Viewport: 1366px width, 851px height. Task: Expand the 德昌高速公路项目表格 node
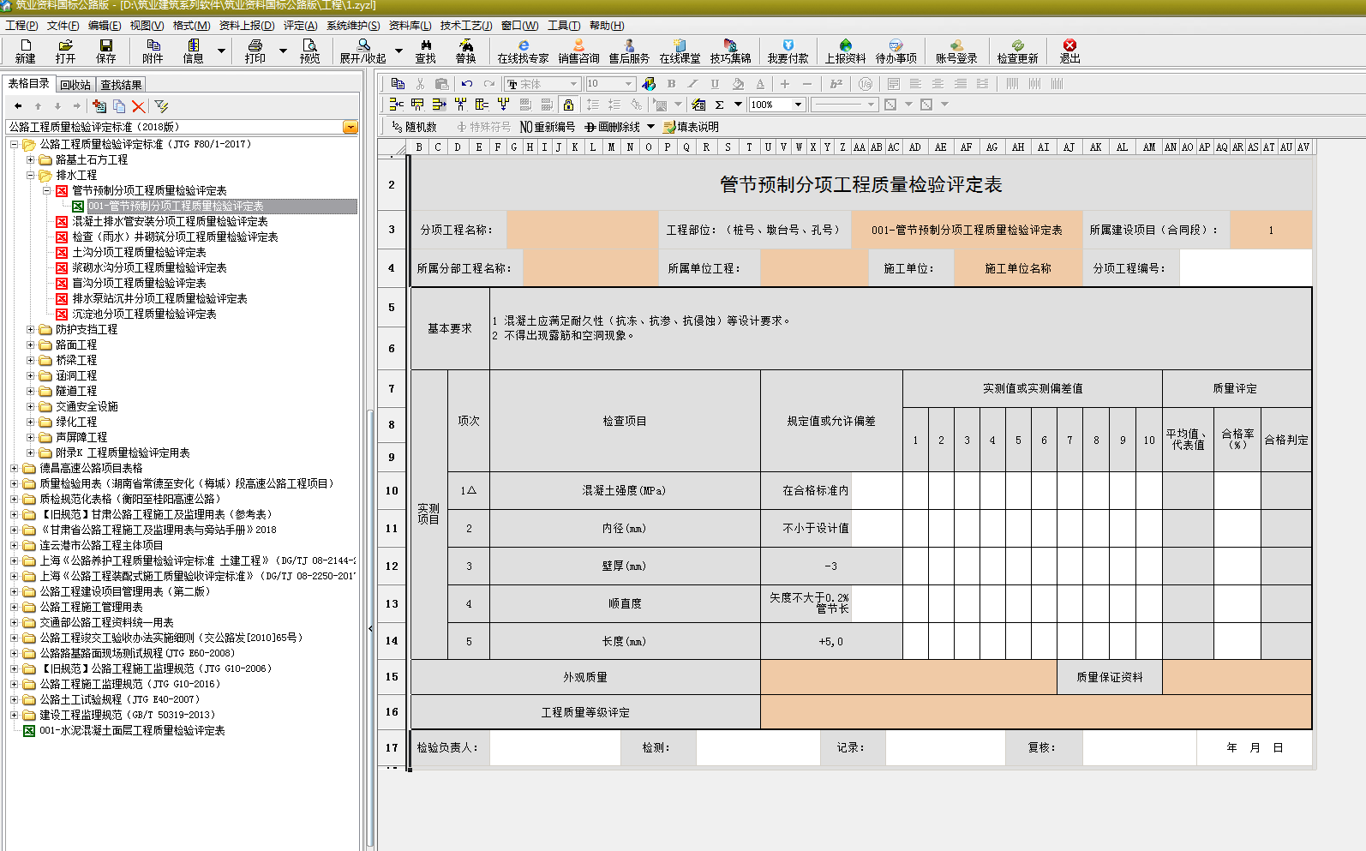14,468
